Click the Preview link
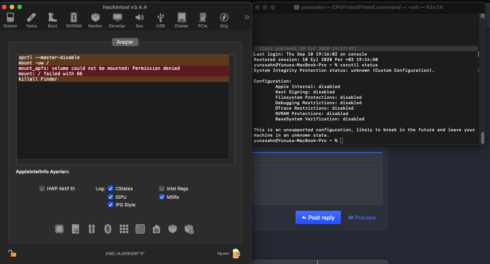The image size is (490, 264). [x=362, y=218]
